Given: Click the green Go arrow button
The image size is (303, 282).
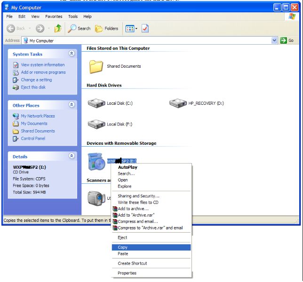Looking at the screenshot, I should (283, 40).
